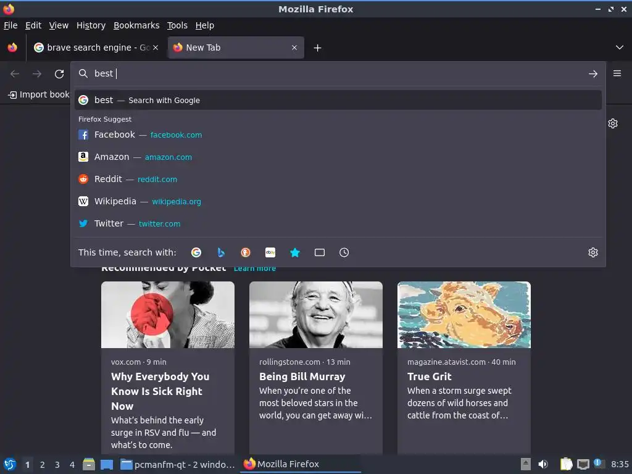Search bookmarks using the star icon
Viewport: 632px width, 474px height.
[x=295, y=252]
